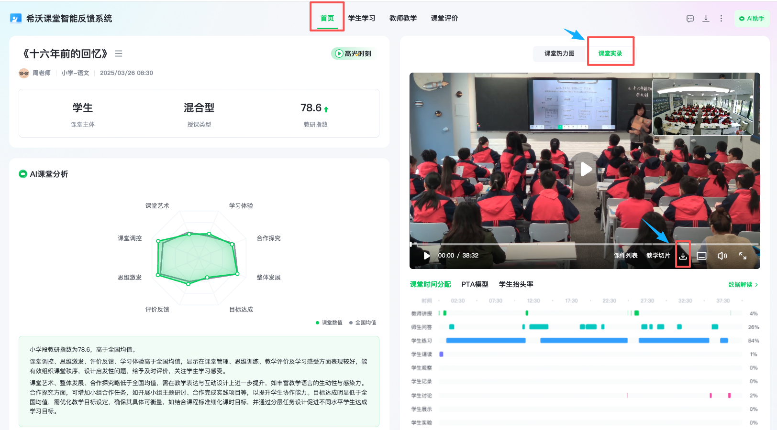Expand 数据解读 data interpretation
The image size is (777, 430).
tap(743, 284)
